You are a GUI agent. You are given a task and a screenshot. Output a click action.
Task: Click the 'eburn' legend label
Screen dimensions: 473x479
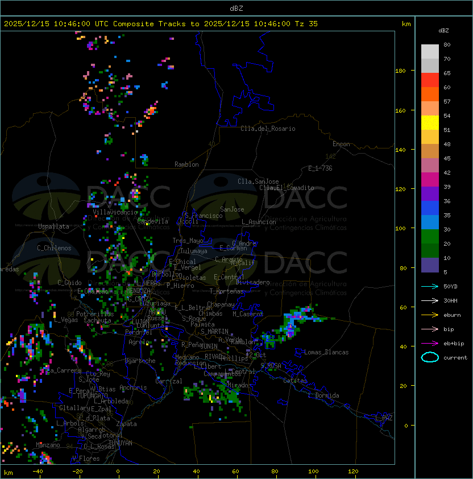pyautogui.click(x=452, y=315)
